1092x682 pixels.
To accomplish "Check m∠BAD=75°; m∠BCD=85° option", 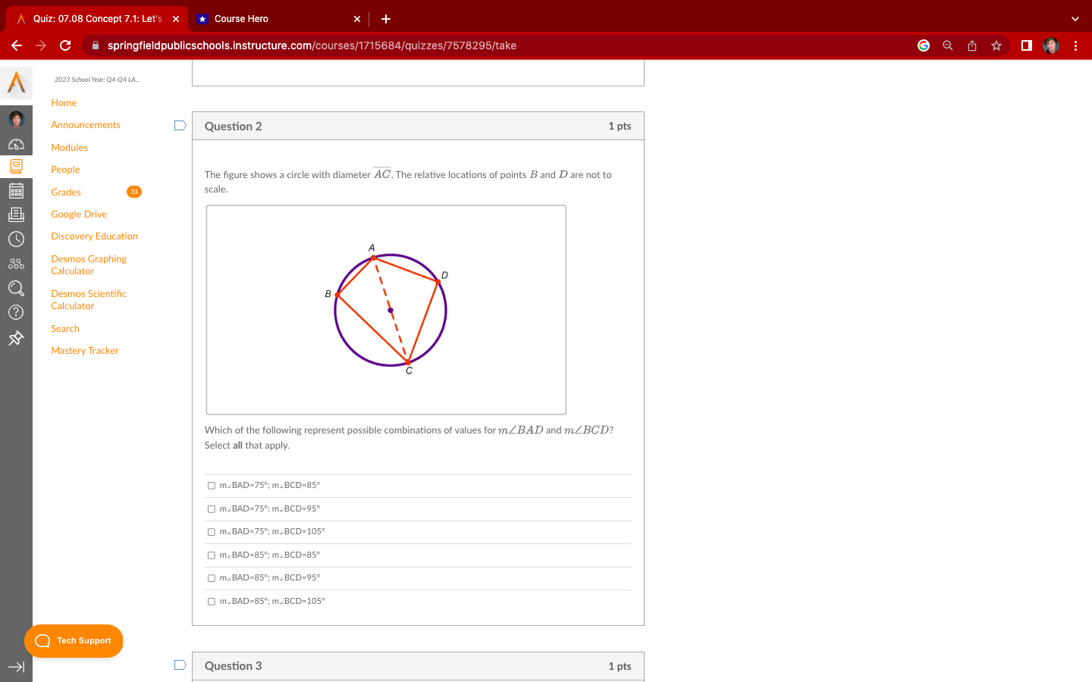I will pos(212,486).
